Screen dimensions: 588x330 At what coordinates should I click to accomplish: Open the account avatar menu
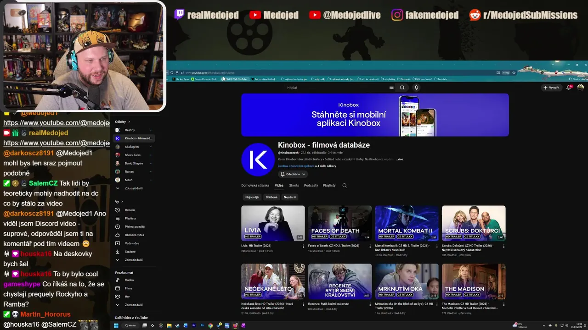[580, 88]
